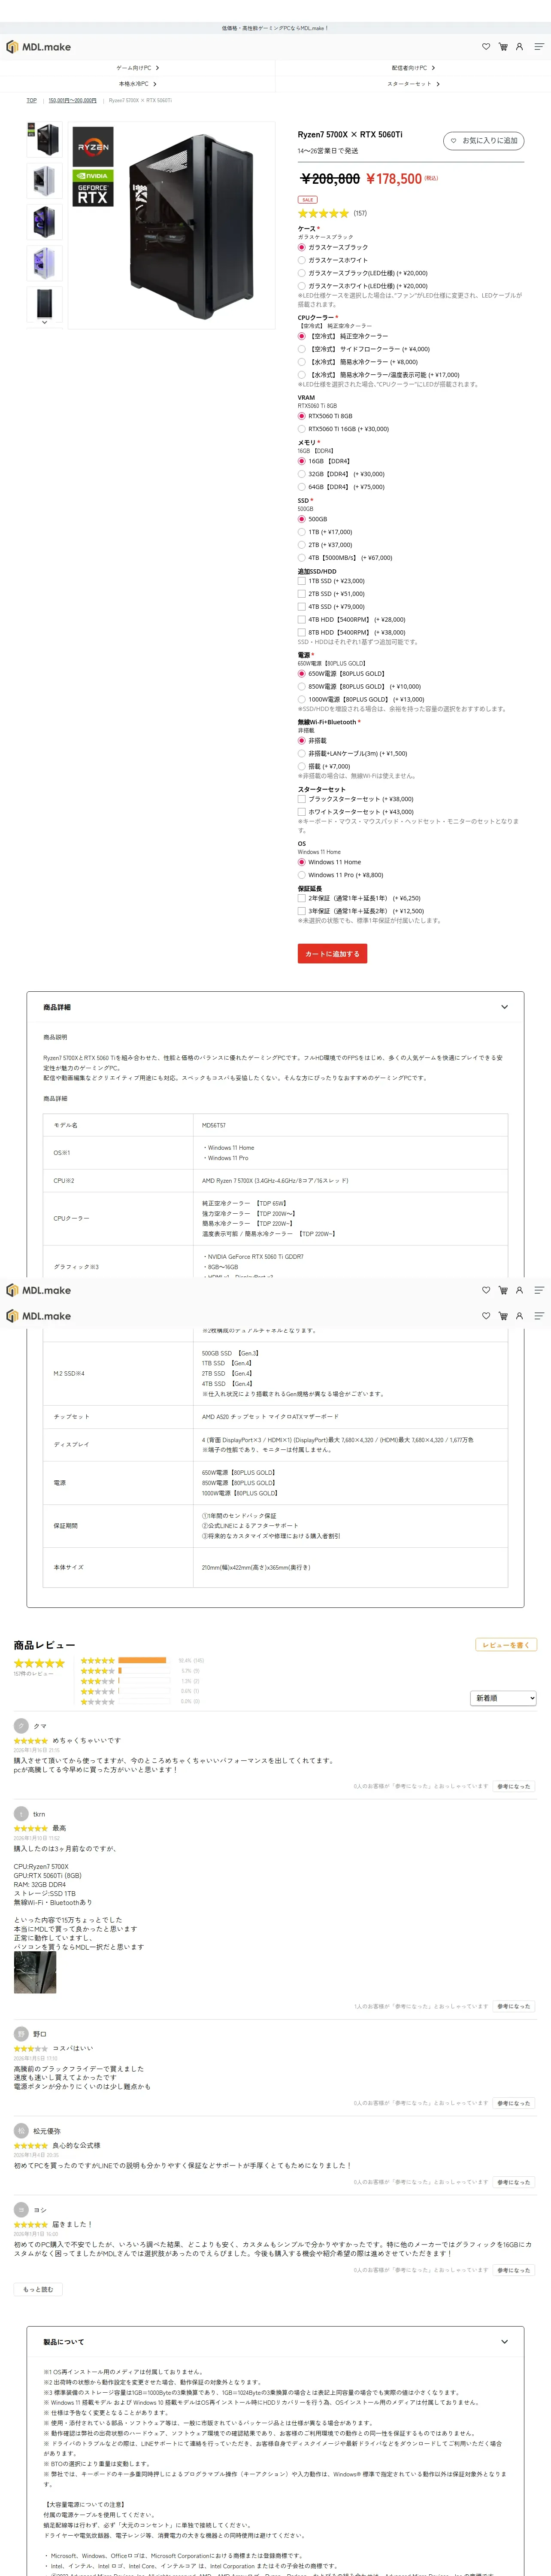
Task: Click the yellow star rating beside (157)
Action: coord(323,213)
